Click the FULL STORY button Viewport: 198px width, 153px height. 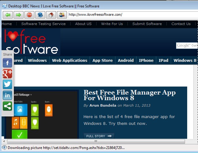coord(99,136)
